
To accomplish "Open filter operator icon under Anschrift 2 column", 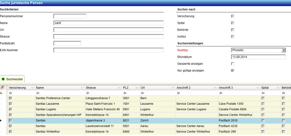I will coord(178,93).
